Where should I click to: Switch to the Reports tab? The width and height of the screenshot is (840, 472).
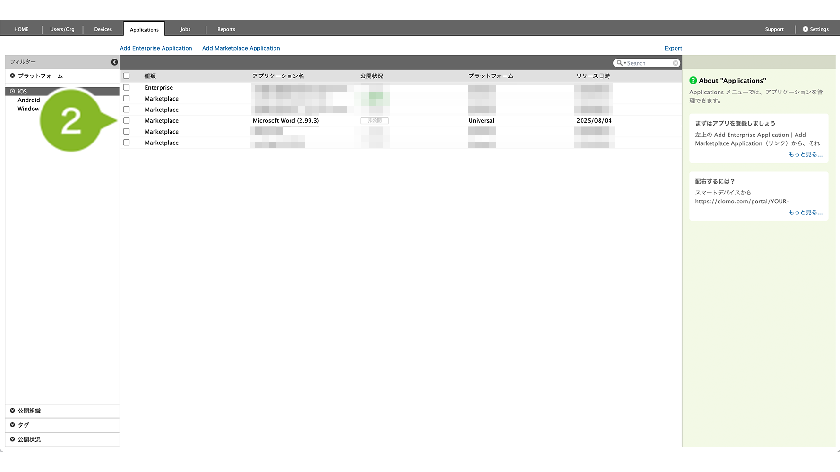226,29
